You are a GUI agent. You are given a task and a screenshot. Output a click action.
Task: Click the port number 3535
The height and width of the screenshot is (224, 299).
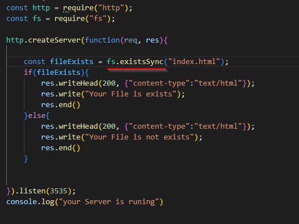(x=58, y=191)
